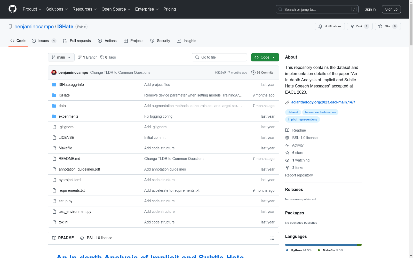This screenshot has width=413, height=258.
Task: Open the main branch selector dropdown
Action: tap(61, 57)
